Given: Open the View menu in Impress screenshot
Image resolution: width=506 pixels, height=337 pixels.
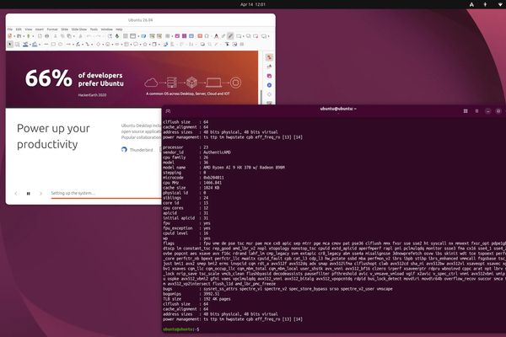Looking at the screenshot, I should [29, 29].
